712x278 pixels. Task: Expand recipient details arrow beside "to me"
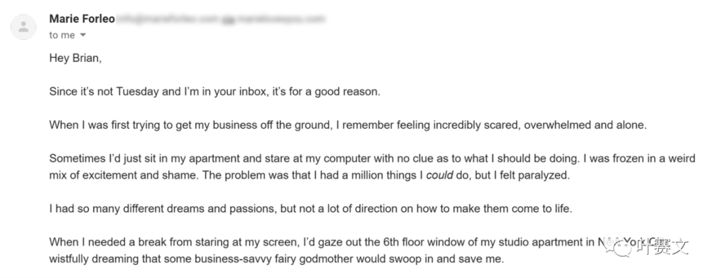(x=83, y=35)
